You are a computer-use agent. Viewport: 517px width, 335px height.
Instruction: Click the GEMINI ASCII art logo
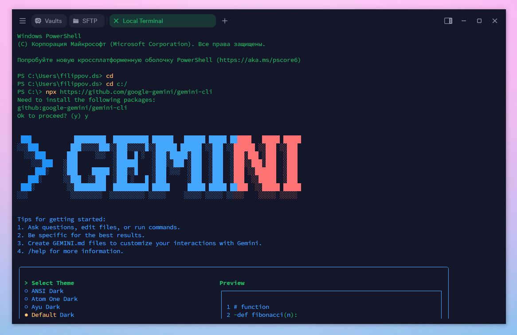159,167
